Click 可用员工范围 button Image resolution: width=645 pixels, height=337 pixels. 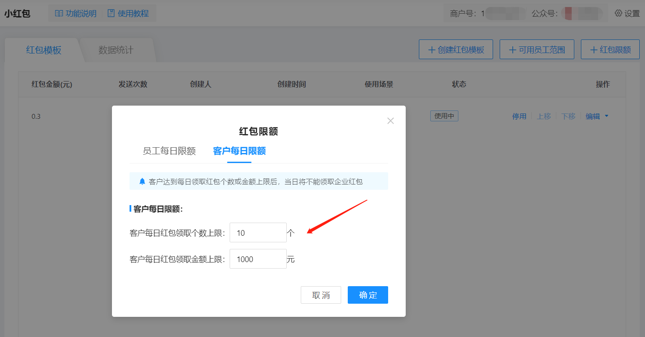[x=537, y=50]
